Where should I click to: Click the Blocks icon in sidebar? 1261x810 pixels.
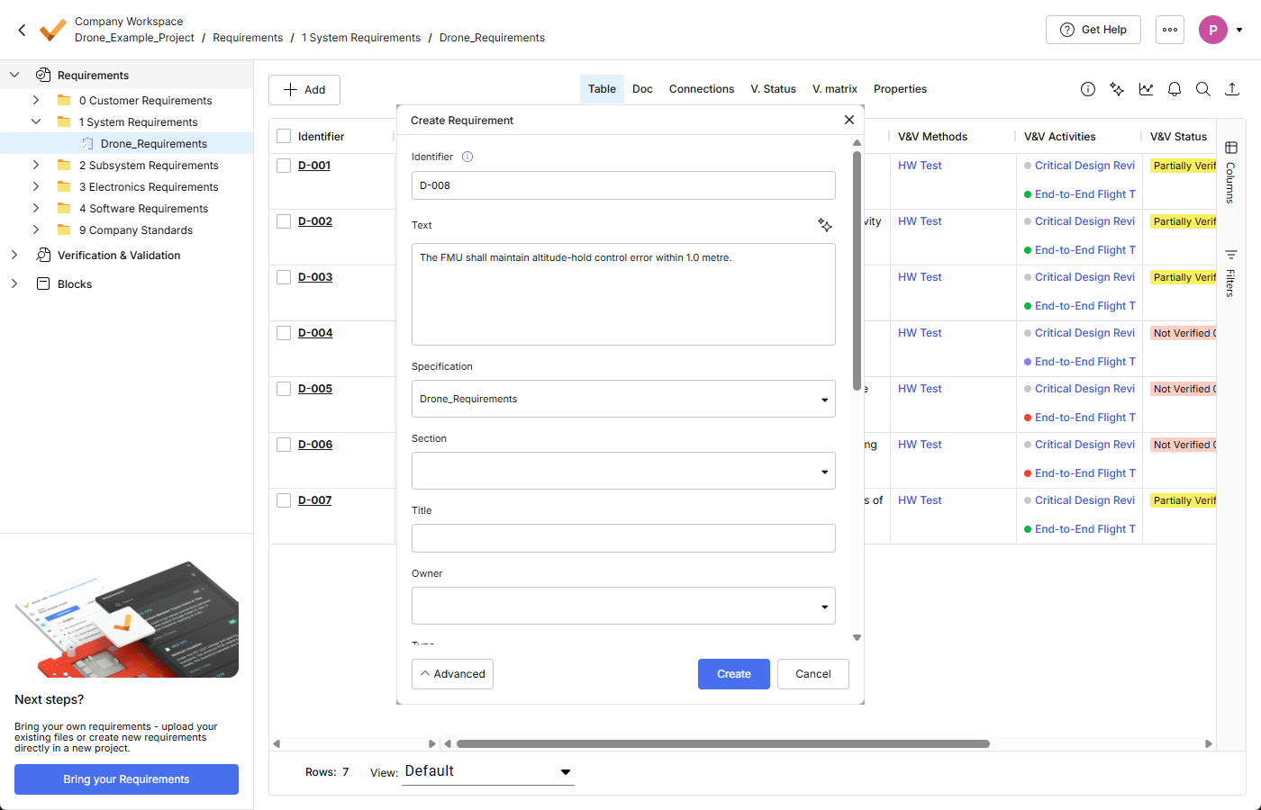pyautogui.click(x=42, y=283)
